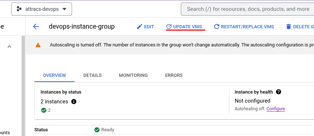314x136 pixels.
Task: Click the Ready status text
Action: pos(108,130)
